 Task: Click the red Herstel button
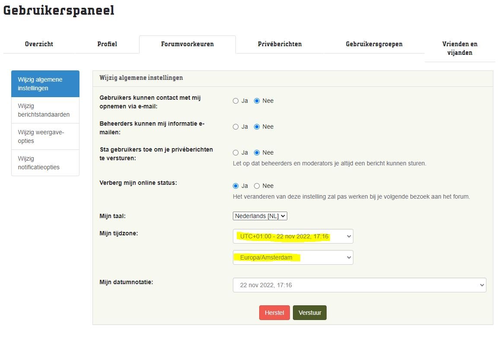click(x=274, y=313)
